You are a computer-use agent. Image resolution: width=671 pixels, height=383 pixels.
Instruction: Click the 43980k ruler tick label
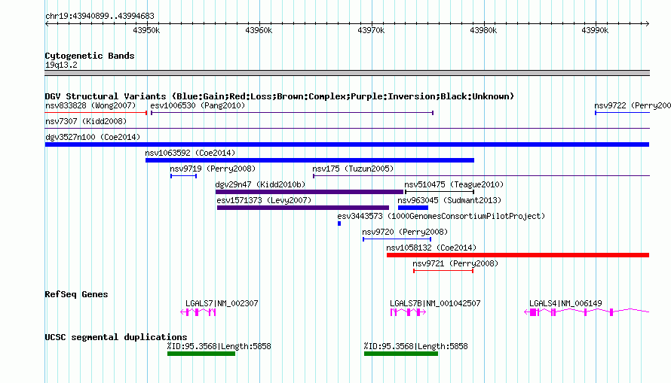click(x=483, y=30)
